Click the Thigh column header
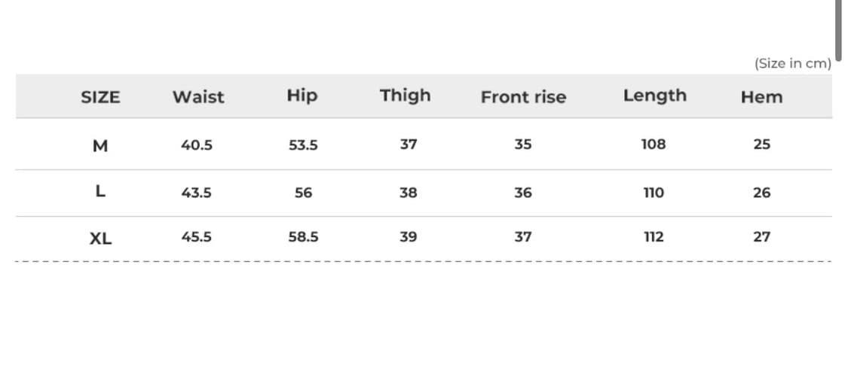Screen dimensions: 848x371 coord(406,96)
